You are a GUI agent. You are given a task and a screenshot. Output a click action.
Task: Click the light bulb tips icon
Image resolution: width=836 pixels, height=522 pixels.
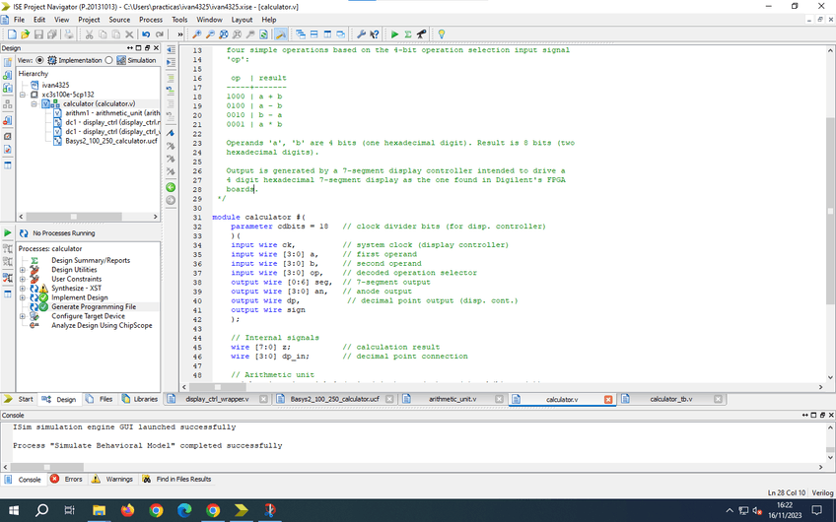442,34
